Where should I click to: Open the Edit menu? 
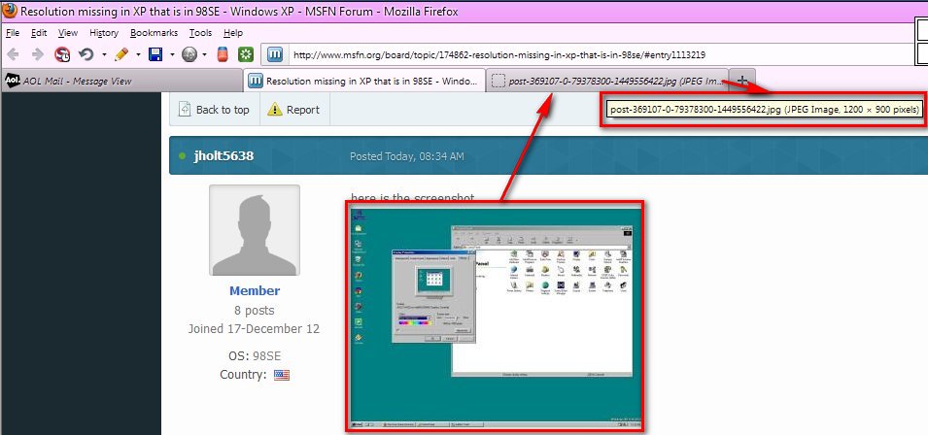(x=39, y=33)
